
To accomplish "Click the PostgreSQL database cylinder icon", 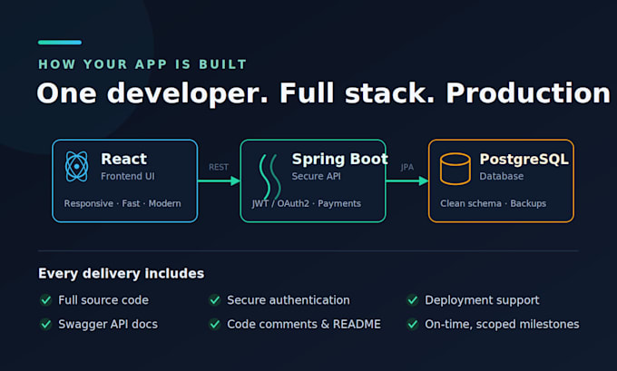I will 455,170.
